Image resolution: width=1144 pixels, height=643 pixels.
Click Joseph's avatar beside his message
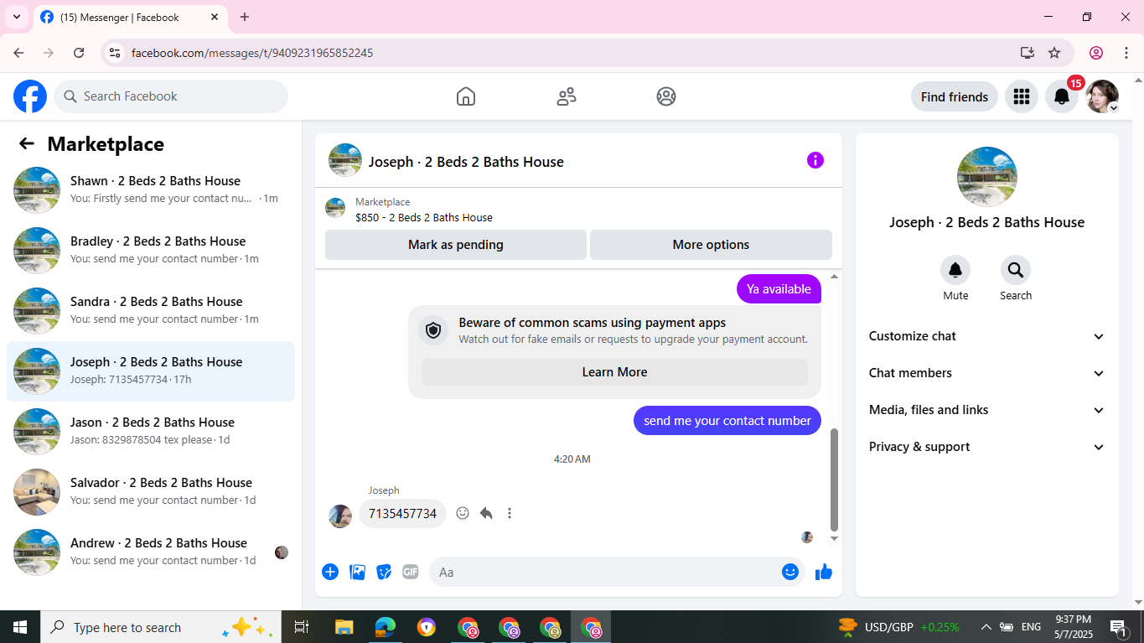[x=340, y=516]
